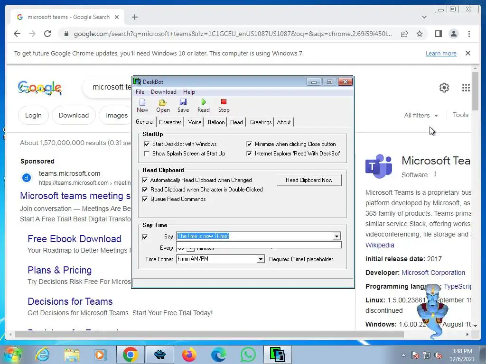Viewport: 486px width, 364px height.
Task: Disable Queue Read Commands
Action: coord(145,199)
